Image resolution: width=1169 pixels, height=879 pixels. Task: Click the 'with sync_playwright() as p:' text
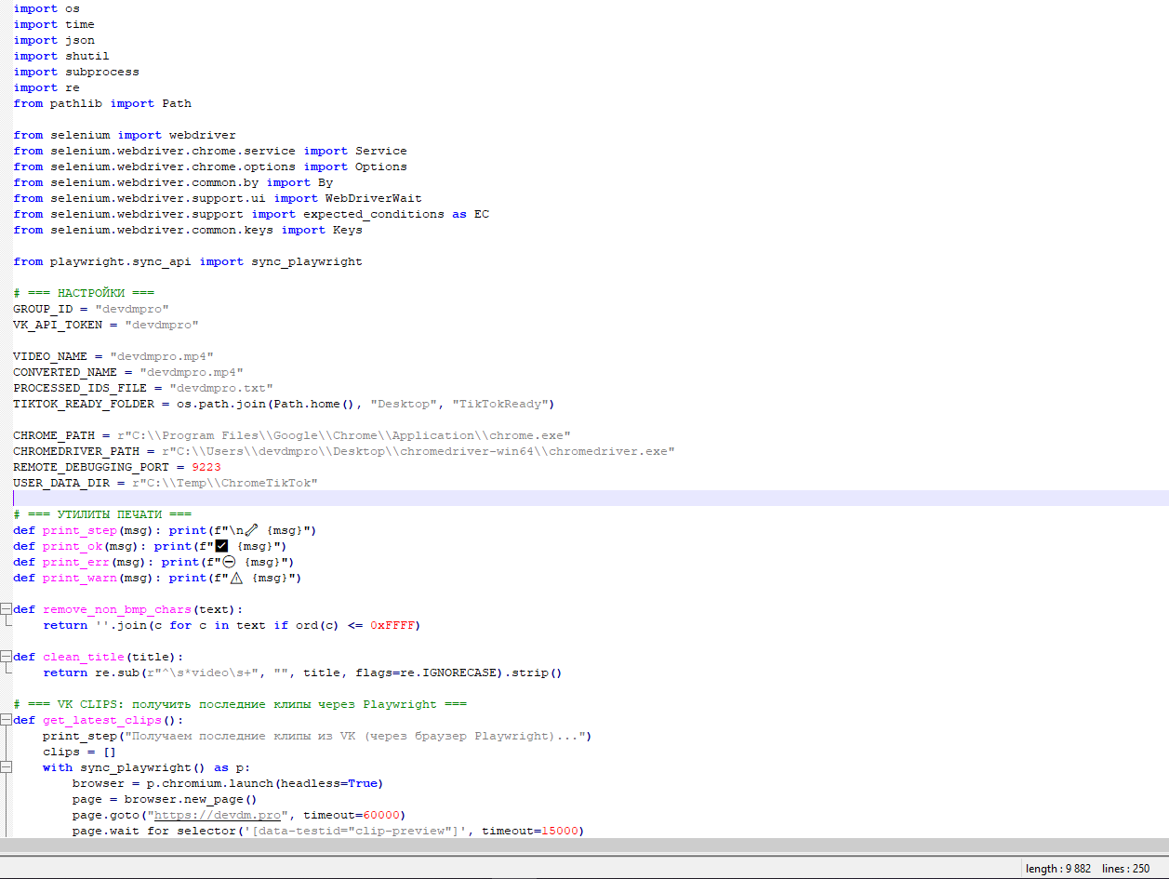tap(147, 767)
